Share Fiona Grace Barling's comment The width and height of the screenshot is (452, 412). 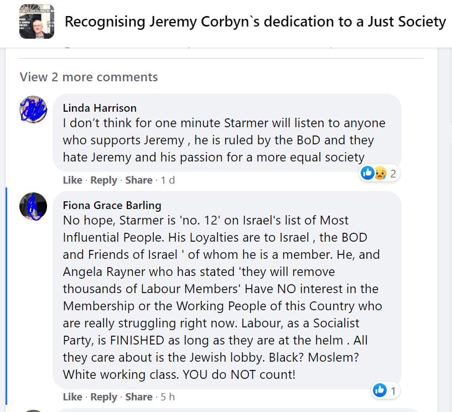click(139, 397)
